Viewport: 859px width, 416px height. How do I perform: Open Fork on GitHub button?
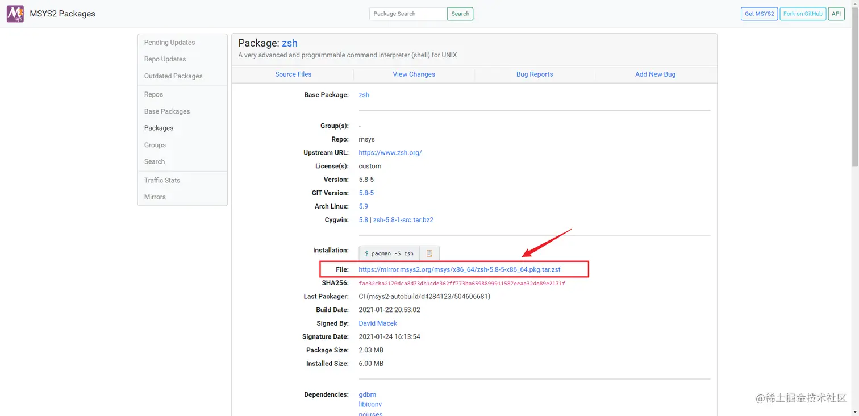803,14
